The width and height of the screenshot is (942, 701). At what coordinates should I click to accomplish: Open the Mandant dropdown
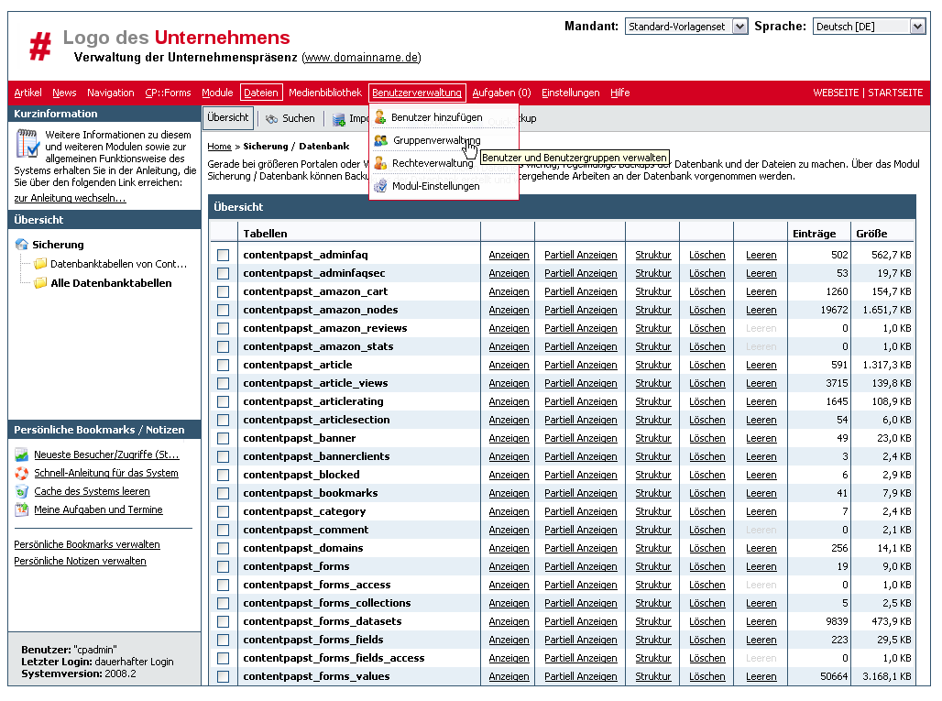pyautogui.click(x=686, y=27)
